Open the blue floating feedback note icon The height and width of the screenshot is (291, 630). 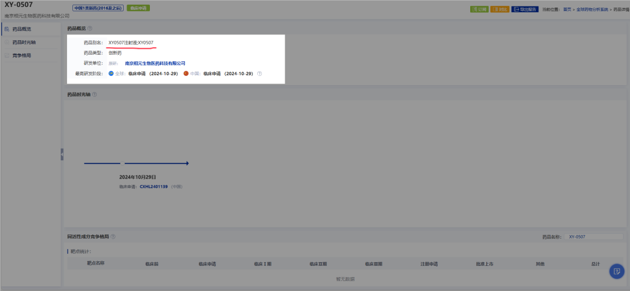click(x=617, y=271)
